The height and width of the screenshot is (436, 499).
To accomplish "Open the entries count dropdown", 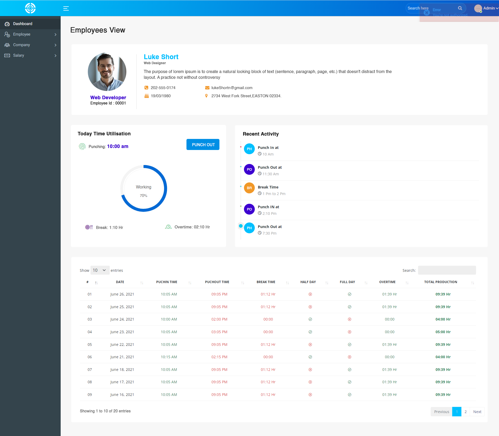I will [x=100, y=270].
